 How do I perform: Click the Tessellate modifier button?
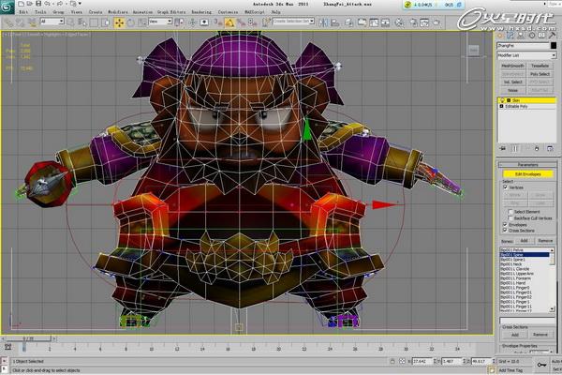540,66
